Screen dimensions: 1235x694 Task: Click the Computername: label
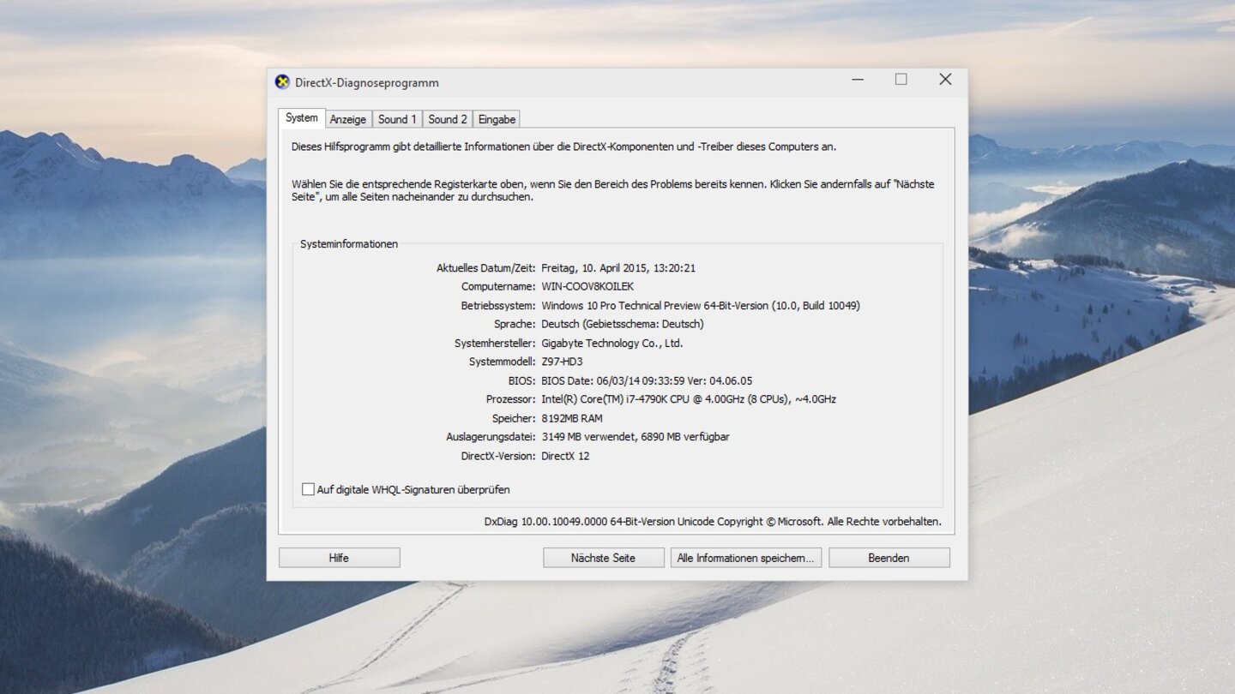[x=499, y=287]
